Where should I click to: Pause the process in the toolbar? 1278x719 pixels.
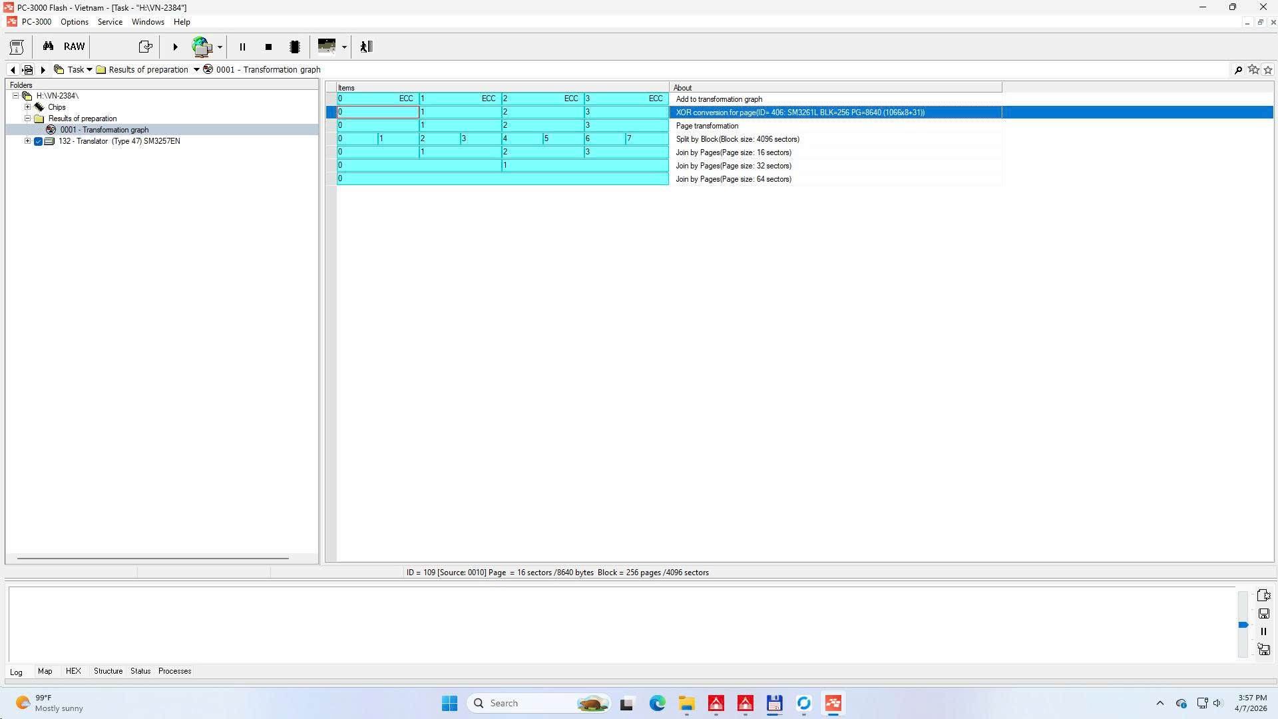(x=242, y=47)
